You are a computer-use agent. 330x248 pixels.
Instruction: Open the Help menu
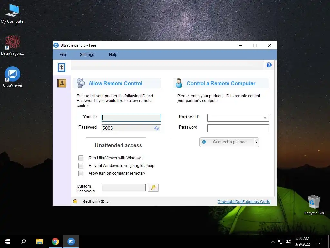point(113,54)
